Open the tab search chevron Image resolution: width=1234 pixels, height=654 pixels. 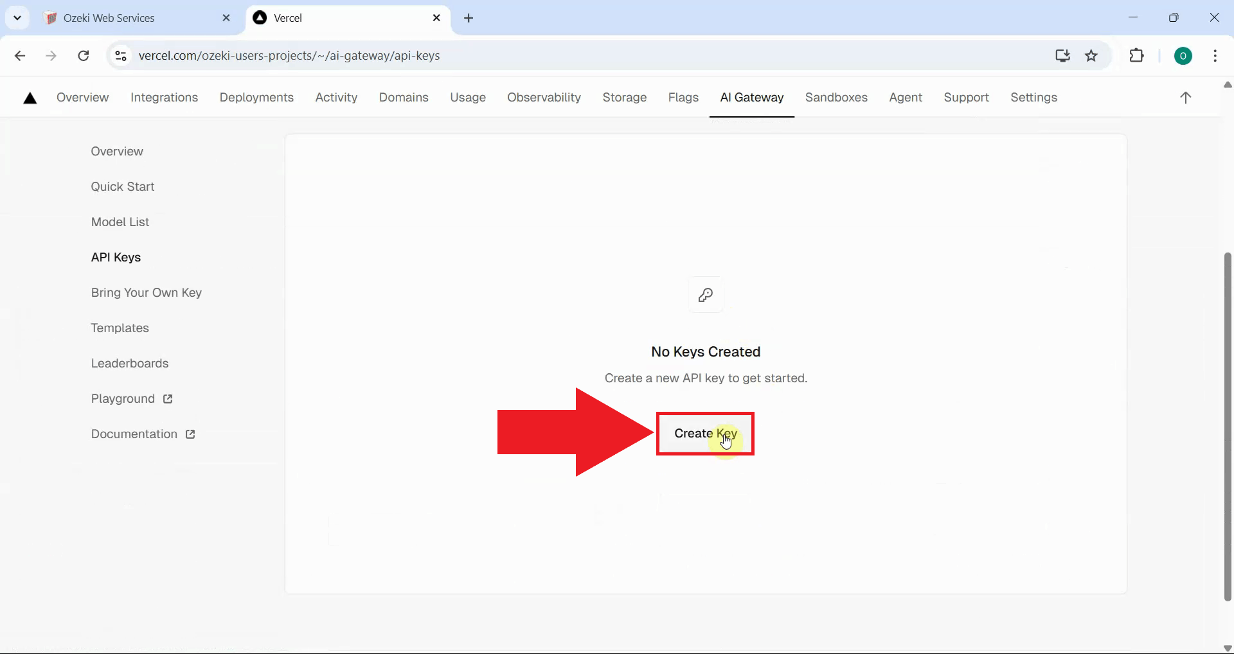(x=17, y=17)
